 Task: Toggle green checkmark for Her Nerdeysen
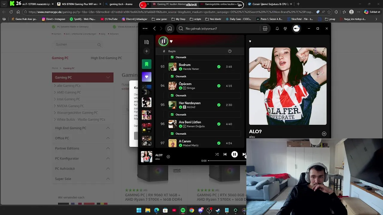click(219, 105)
